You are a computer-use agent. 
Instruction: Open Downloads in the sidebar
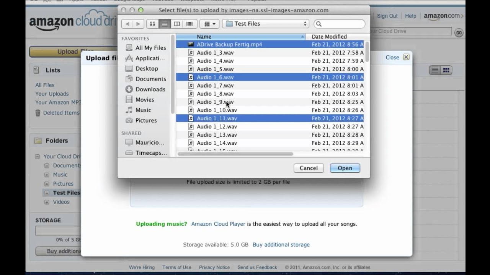(145, 89)
